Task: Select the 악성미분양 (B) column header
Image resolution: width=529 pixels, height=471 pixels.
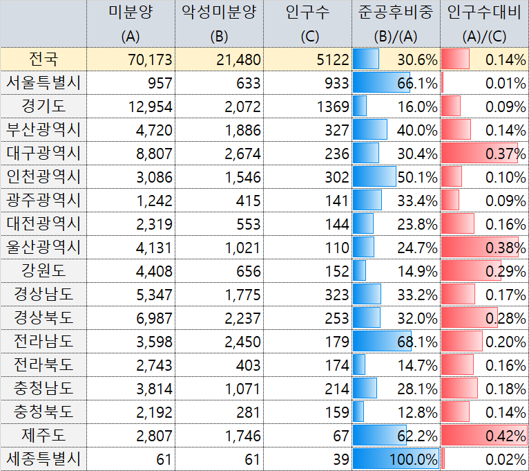Action: click(x=220, y=24)
